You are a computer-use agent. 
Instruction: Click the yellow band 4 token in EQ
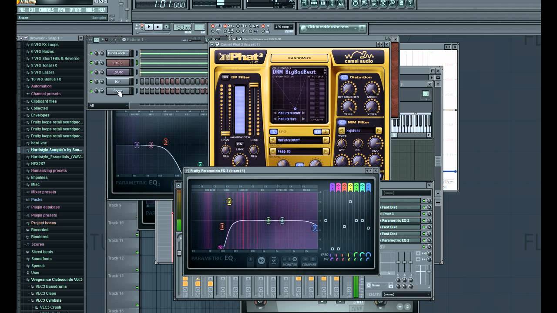click(350, 187)
